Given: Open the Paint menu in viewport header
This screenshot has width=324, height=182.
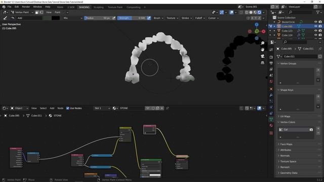Looking at the screenshot, I should pos(57,12).
